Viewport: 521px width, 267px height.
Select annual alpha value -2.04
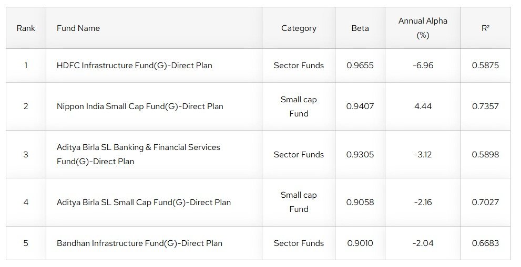(423, 243)
